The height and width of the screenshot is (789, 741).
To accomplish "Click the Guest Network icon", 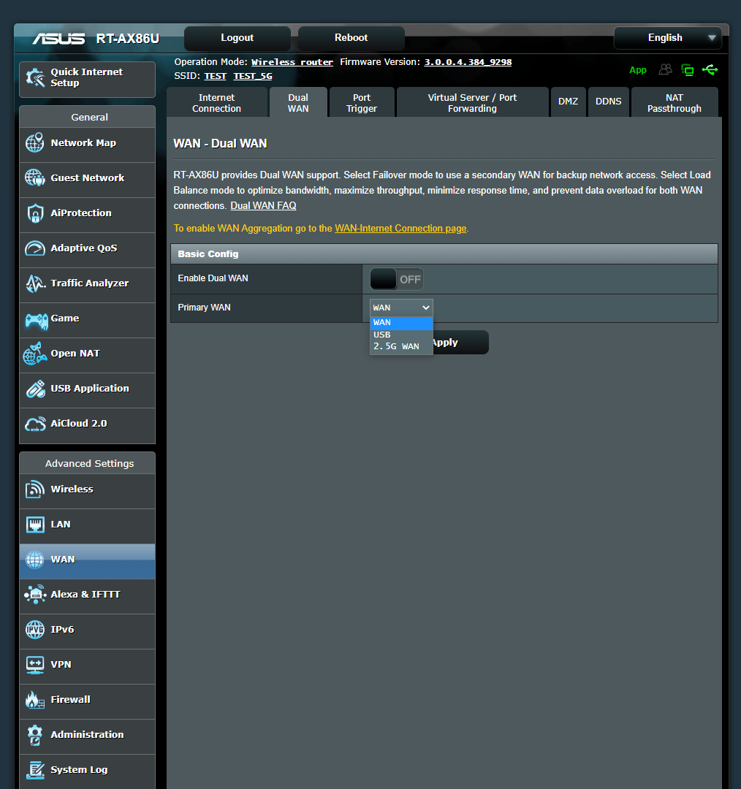I will pyautogui.click(x=35, y=178).
